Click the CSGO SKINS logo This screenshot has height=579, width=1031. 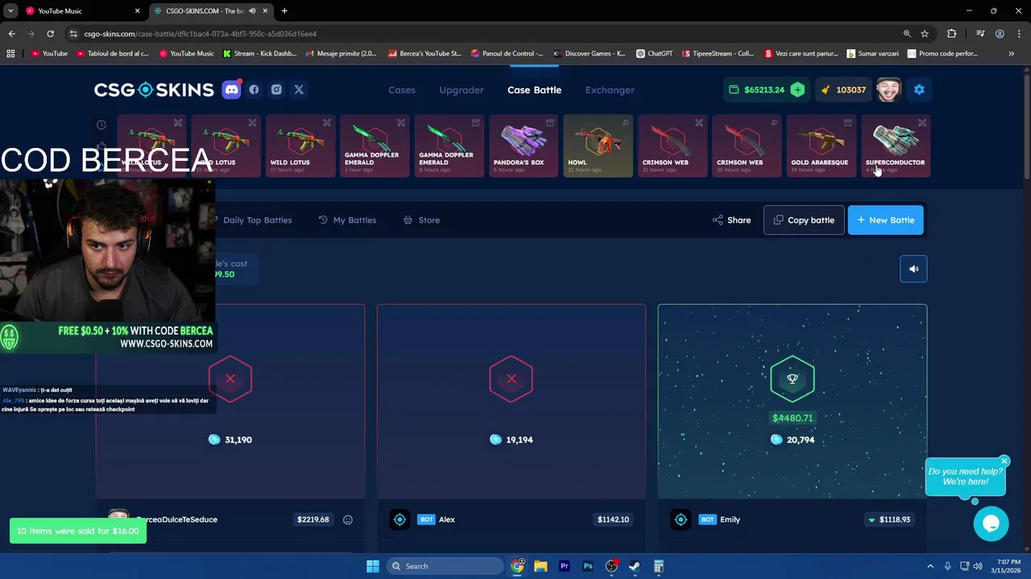click(154, 90)
